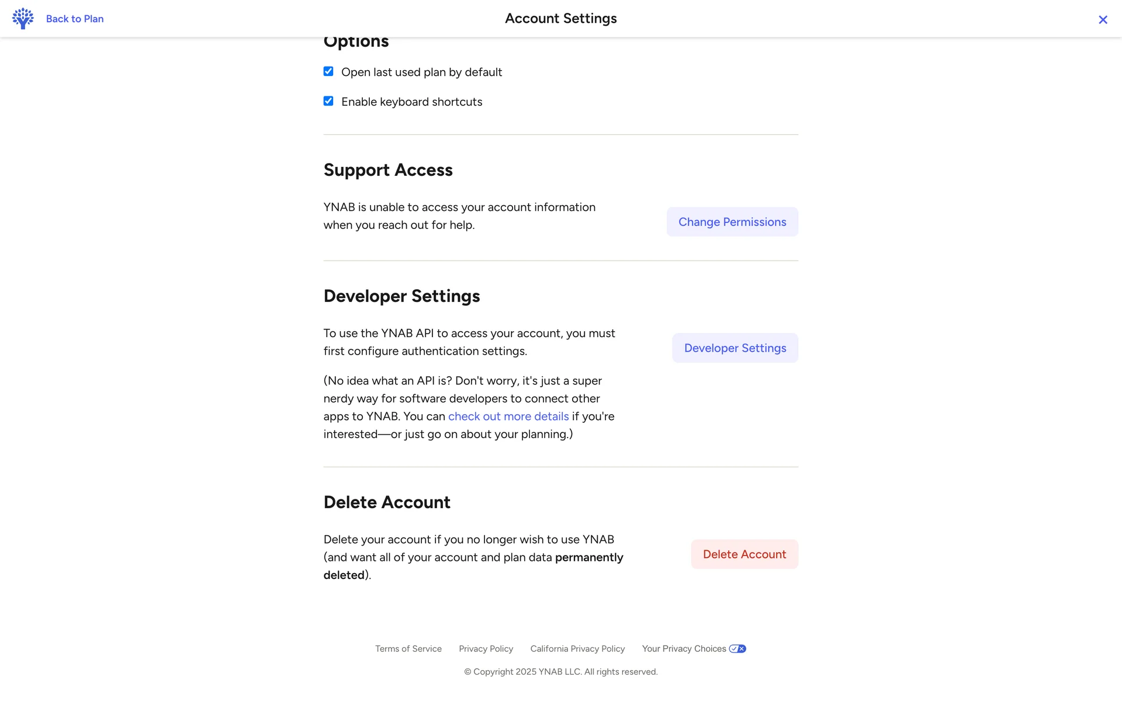Follow the "check out more details" link
The height and width of the screenshot is (701, 1122).
pos(508,417)
